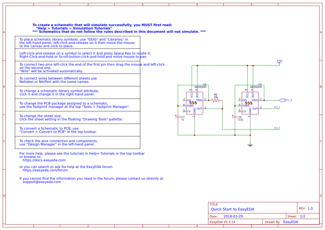Select the date value 2018-03-29

pos(233,216)
